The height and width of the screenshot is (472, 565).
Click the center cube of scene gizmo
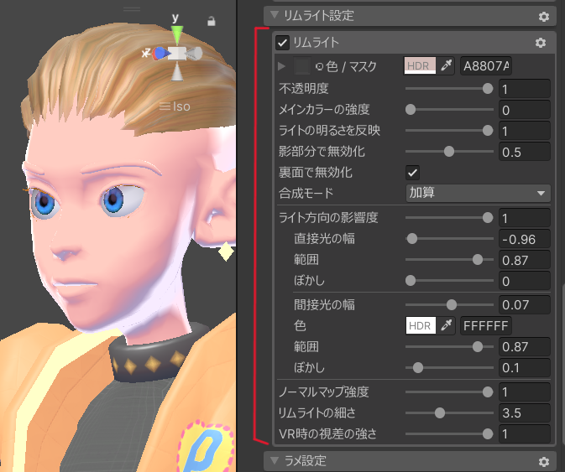[176, 54]
